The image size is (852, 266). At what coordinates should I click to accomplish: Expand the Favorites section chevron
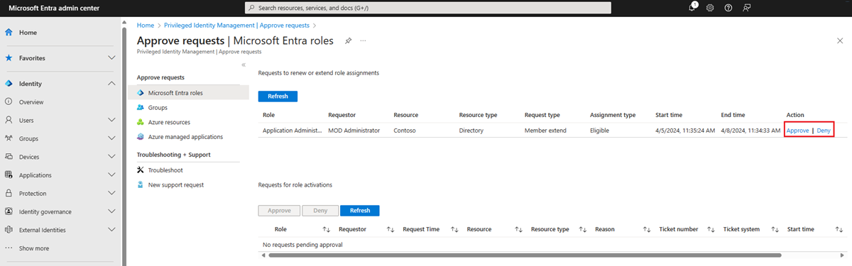tap(111, 58)
